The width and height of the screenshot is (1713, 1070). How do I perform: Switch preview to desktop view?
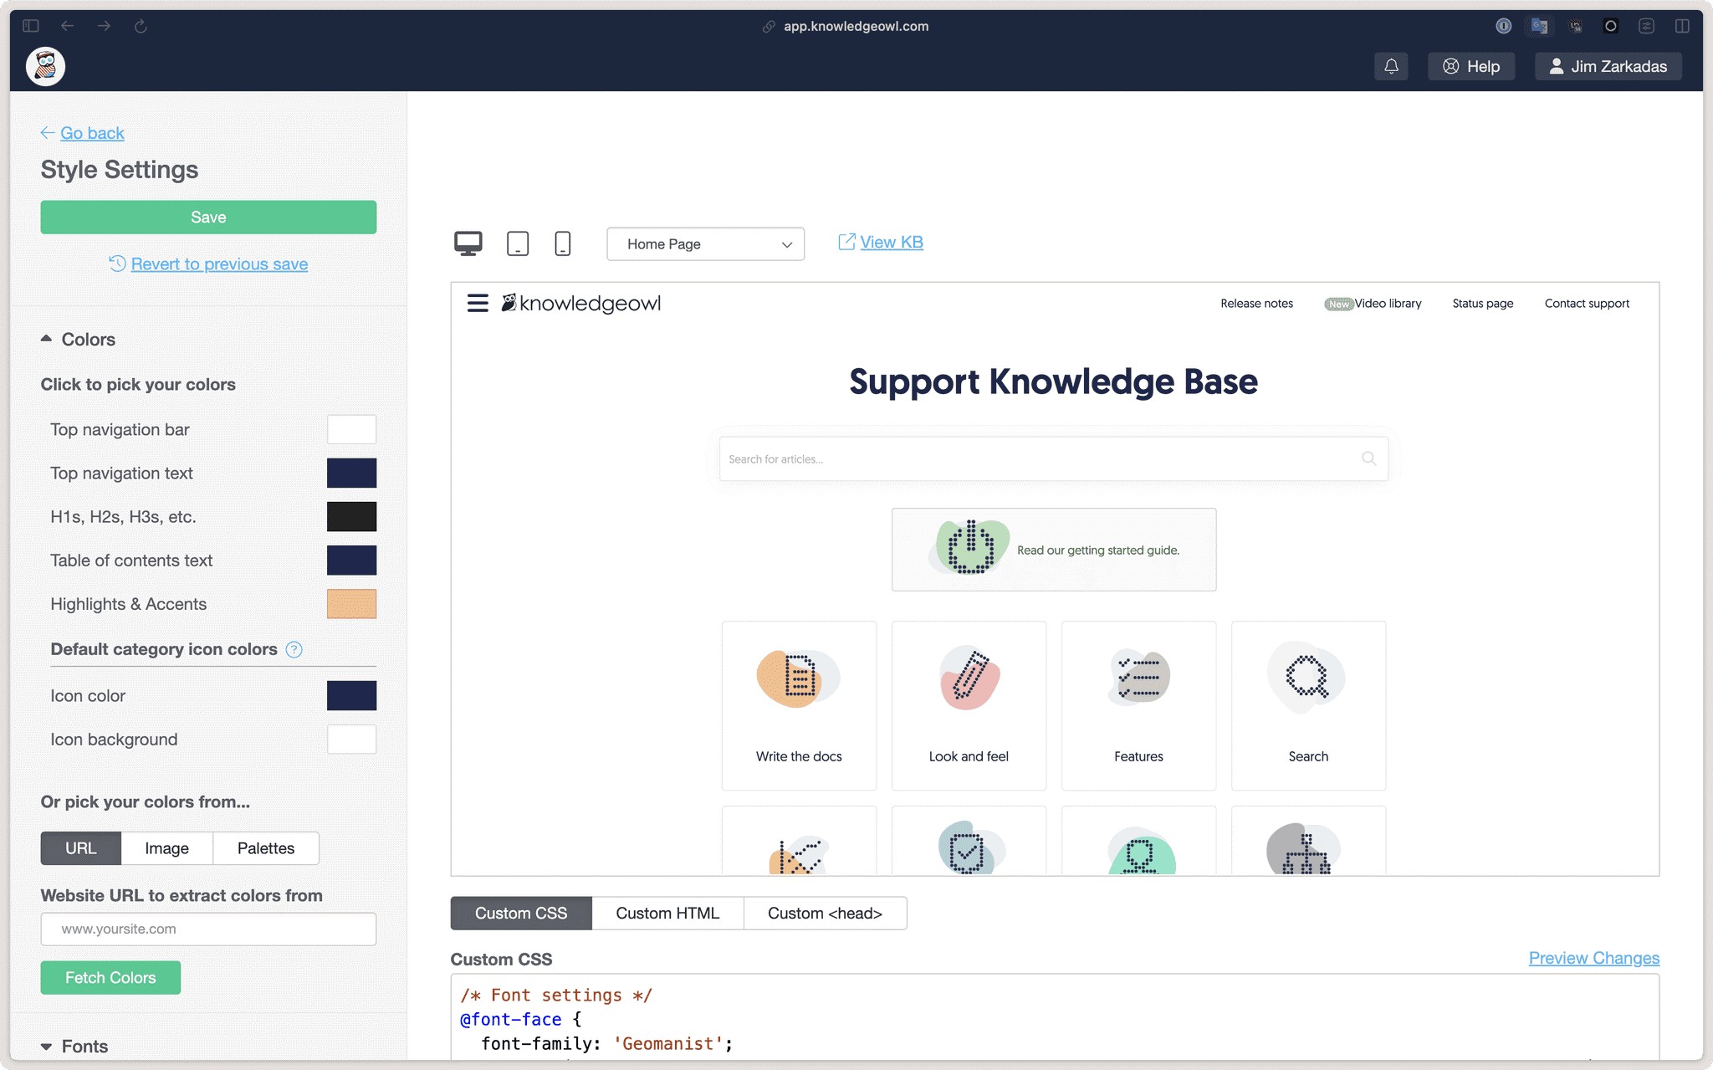tap(469, 243)
